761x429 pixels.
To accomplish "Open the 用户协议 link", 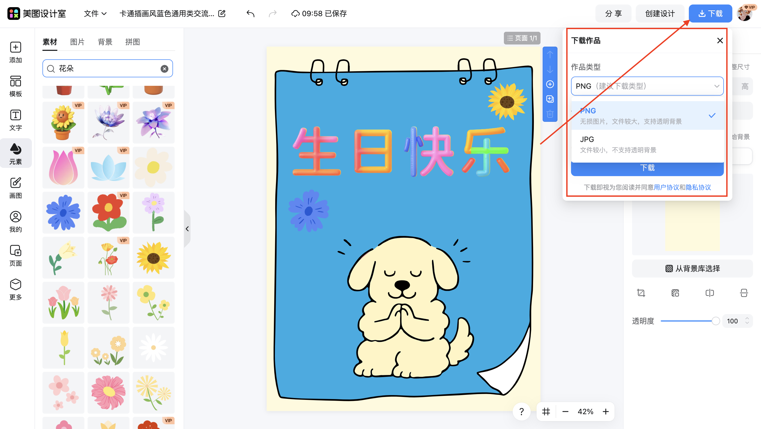I will tap(666, 187).
